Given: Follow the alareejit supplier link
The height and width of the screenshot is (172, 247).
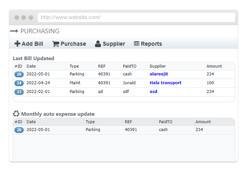Looking at the screenshot, I should coord(159,74).
